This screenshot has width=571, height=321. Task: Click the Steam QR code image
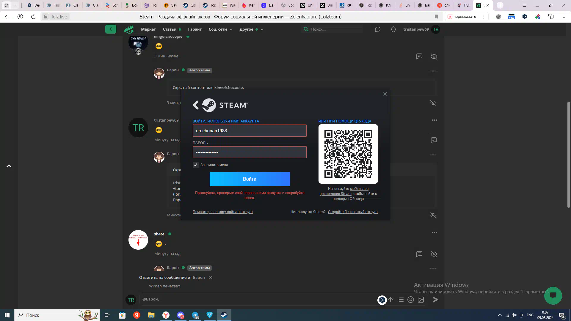click(x=348, y=154)
